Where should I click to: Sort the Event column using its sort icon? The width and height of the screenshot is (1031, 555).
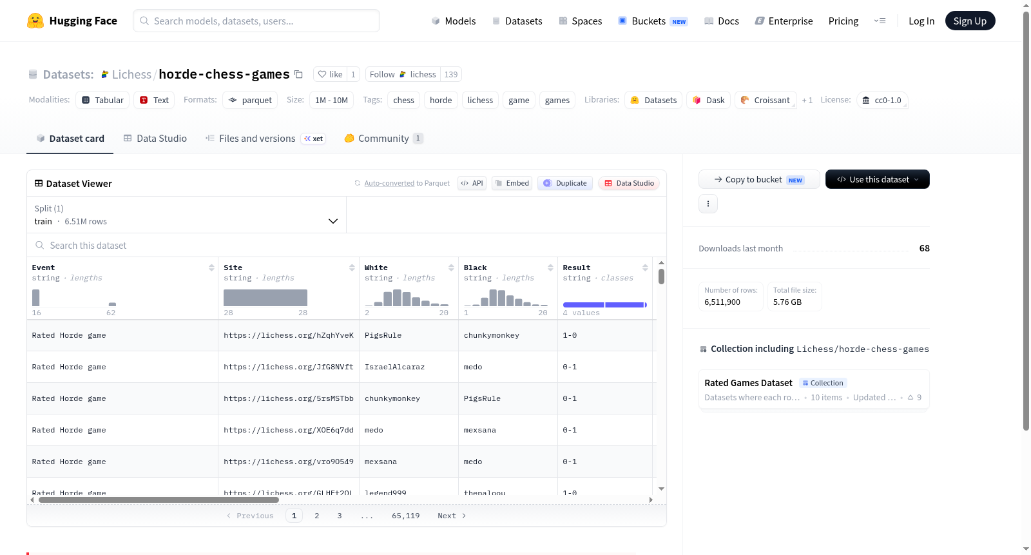[211, 268]
